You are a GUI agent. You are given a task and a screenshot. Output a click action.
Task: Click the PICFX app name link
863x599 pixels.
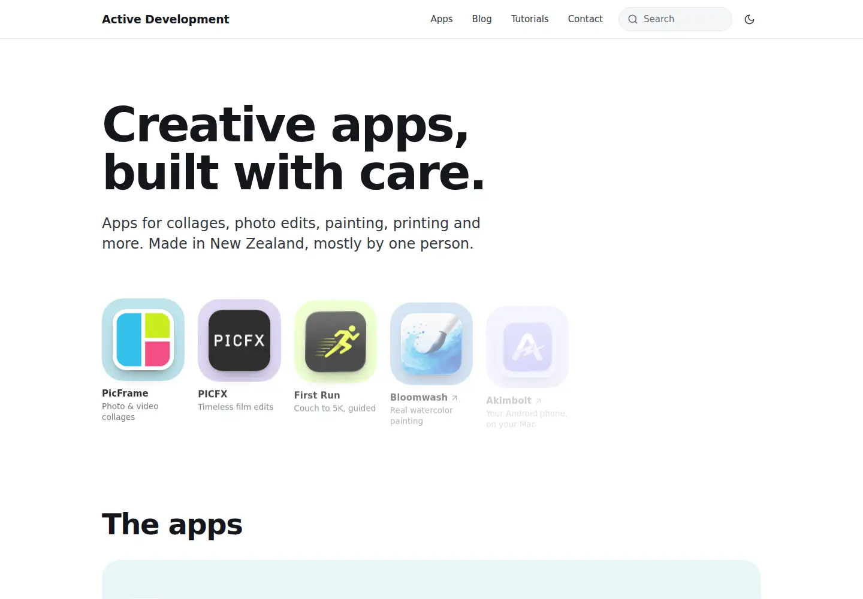pos(213,394)
